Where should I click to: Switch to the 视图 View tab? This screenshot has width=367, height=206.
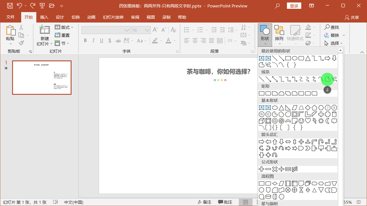150,17
